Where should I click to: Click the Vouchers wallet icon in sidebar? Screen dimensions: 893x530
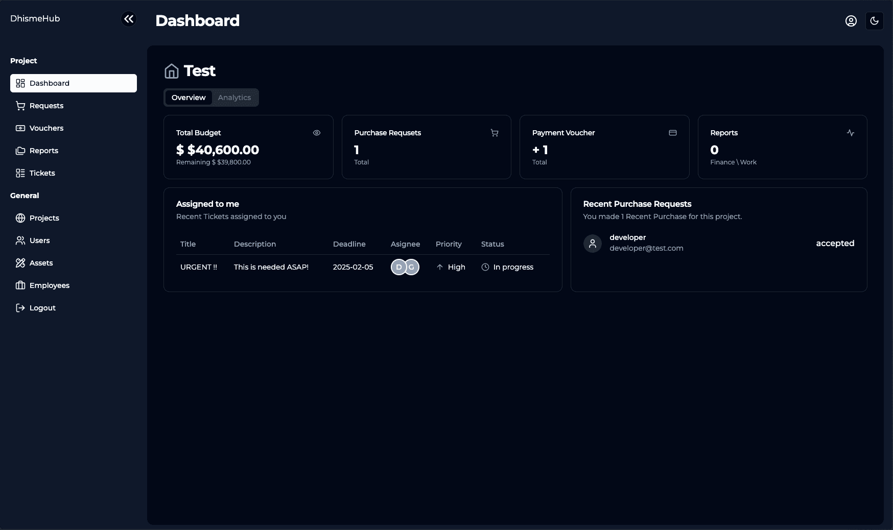20,128
